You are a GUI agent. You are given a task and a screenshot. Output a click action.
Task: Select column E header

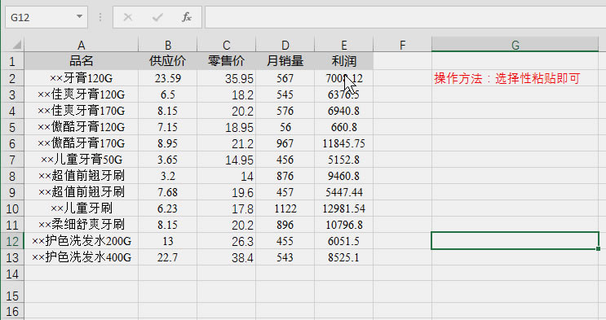click(344, 45)
